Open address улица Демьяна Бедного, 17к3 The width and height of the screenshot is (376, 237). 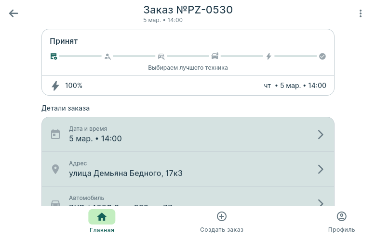coord(126,173)
